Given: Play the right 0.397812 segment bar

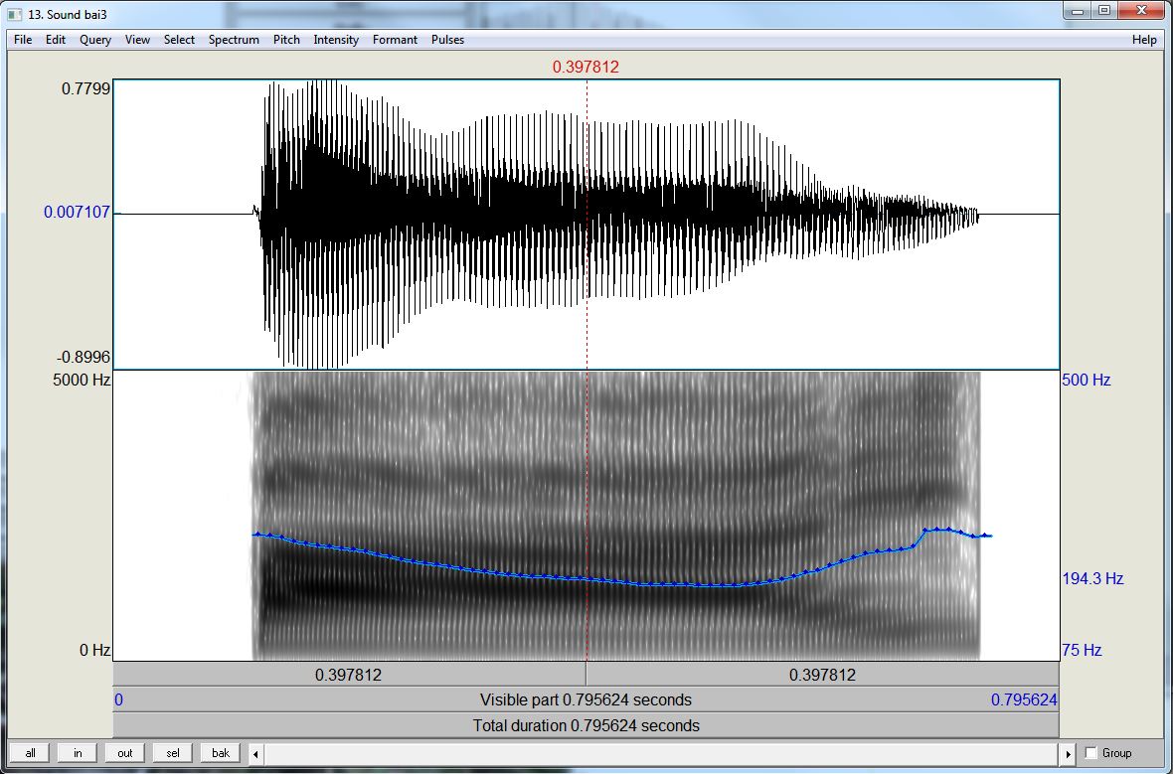Looking at the screenshot, I should pos(822,675).
